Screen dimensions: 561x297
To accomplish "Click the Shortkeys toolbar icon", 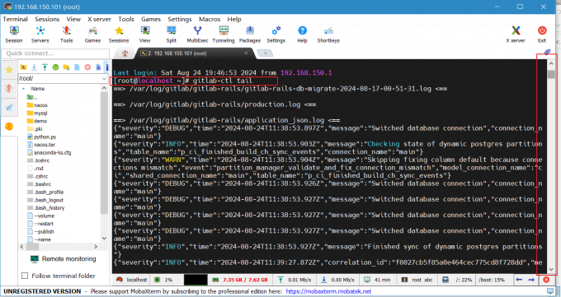I will point(328,35).
